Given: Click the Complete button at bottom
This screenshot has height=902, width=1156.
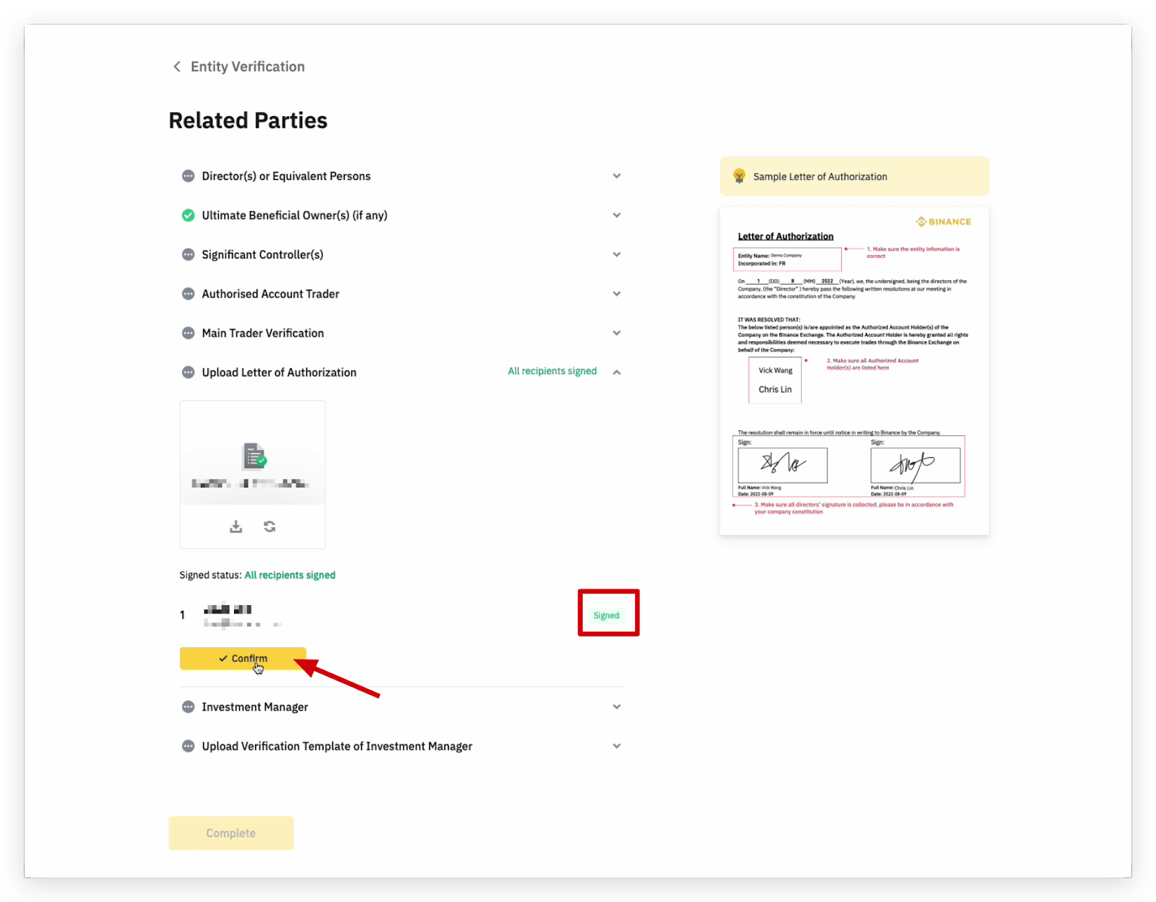Looking at the screenshot, I should (231, 833).
